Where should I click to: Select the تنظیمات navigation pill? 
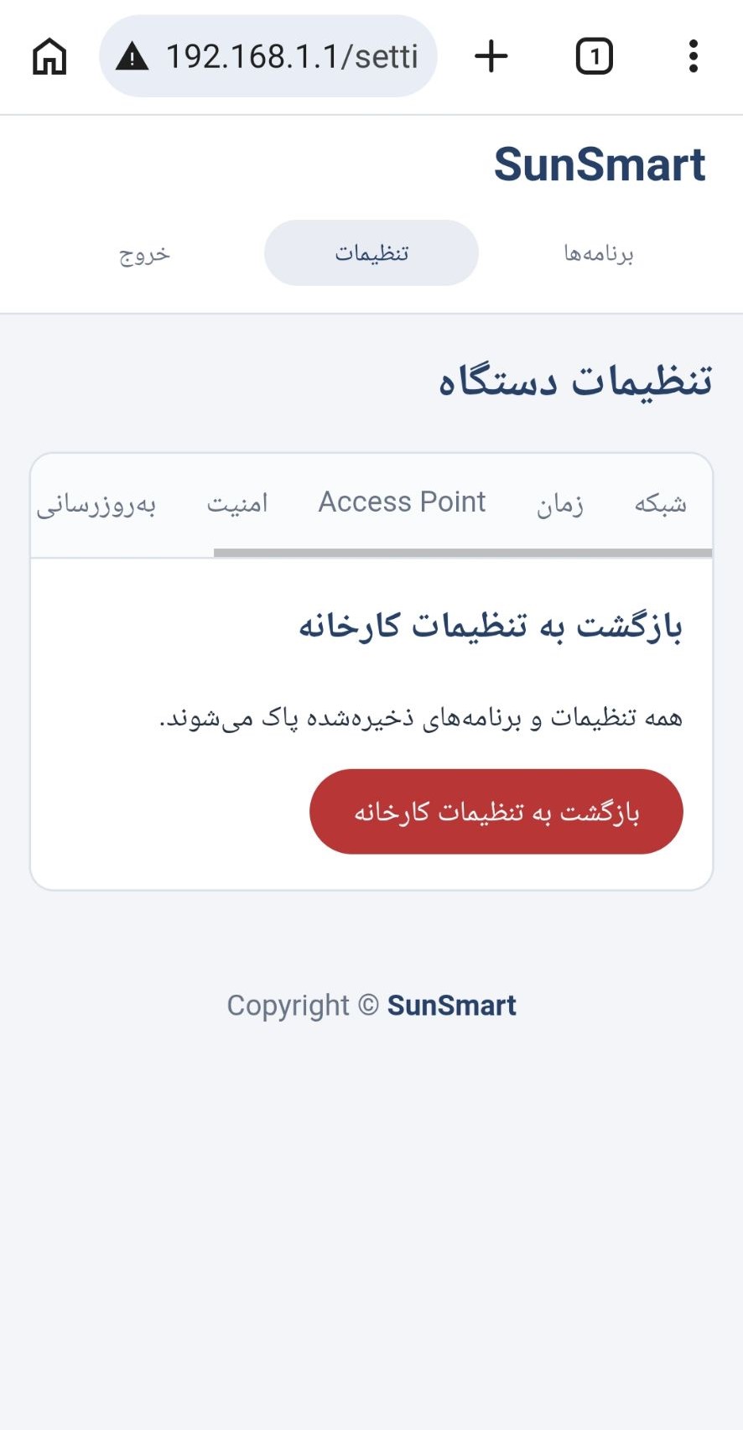click(x=371, y=252)
